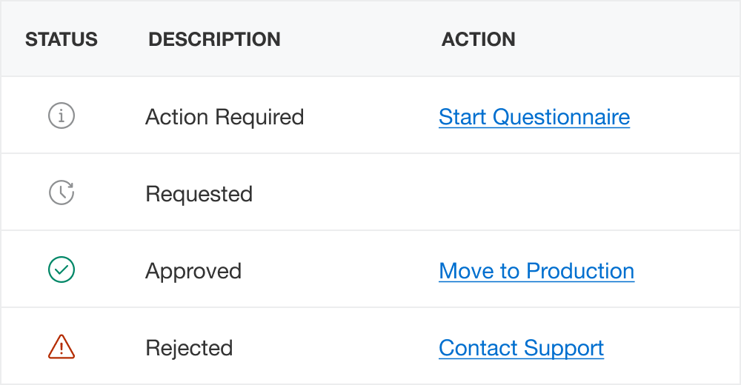Click the DESCRIPTION column header
Viewport: 741px width, 385px height.
[214, 39]
